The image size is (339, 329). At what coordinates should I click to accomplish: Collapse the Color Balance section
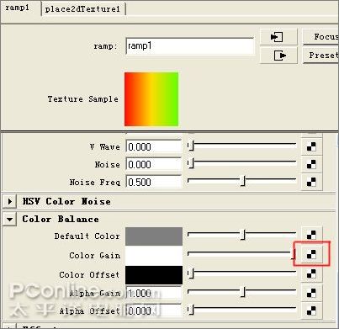pos(10,219)
